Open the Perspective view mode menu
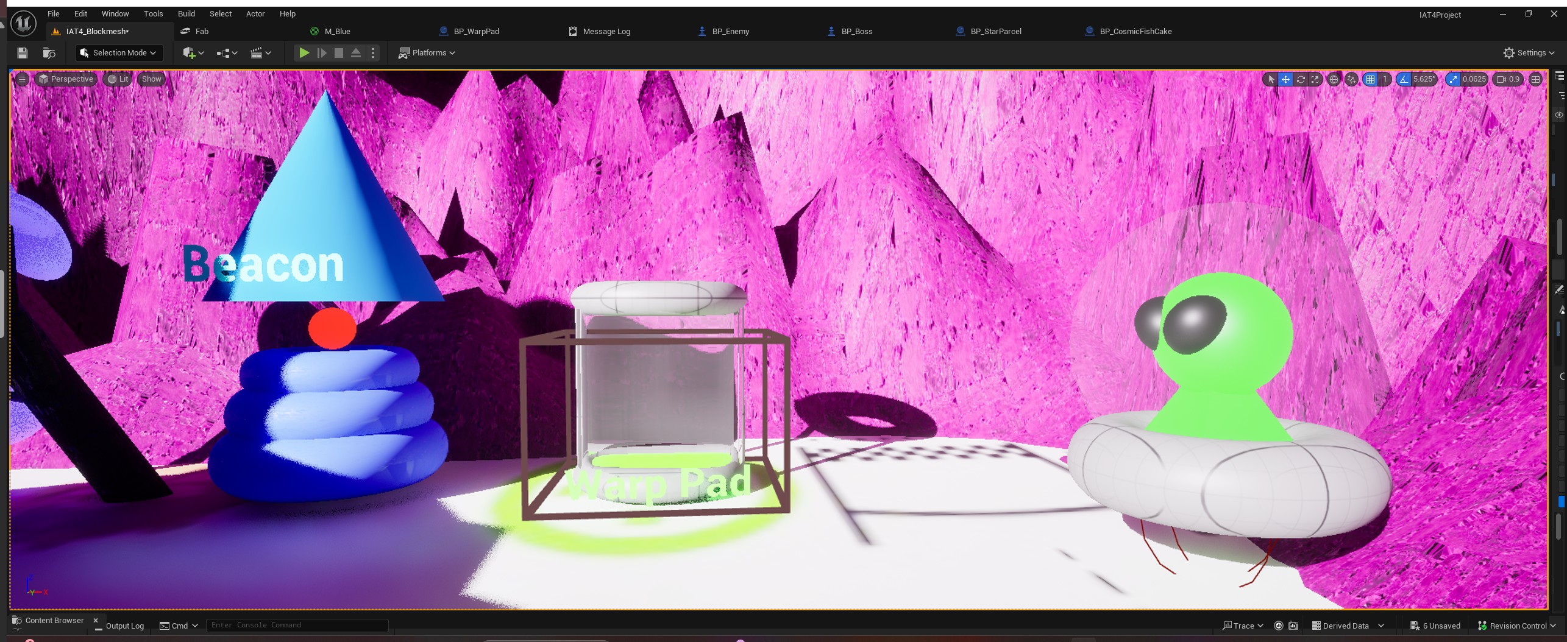 coord(66,79)
